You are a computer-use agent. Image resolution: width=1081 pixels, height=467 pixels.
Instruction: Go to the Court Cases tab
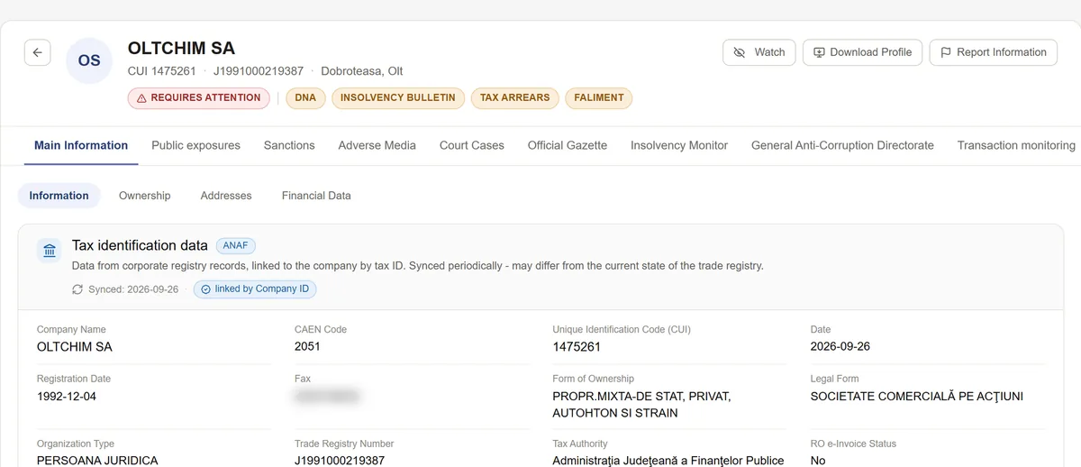pos(472,145)
